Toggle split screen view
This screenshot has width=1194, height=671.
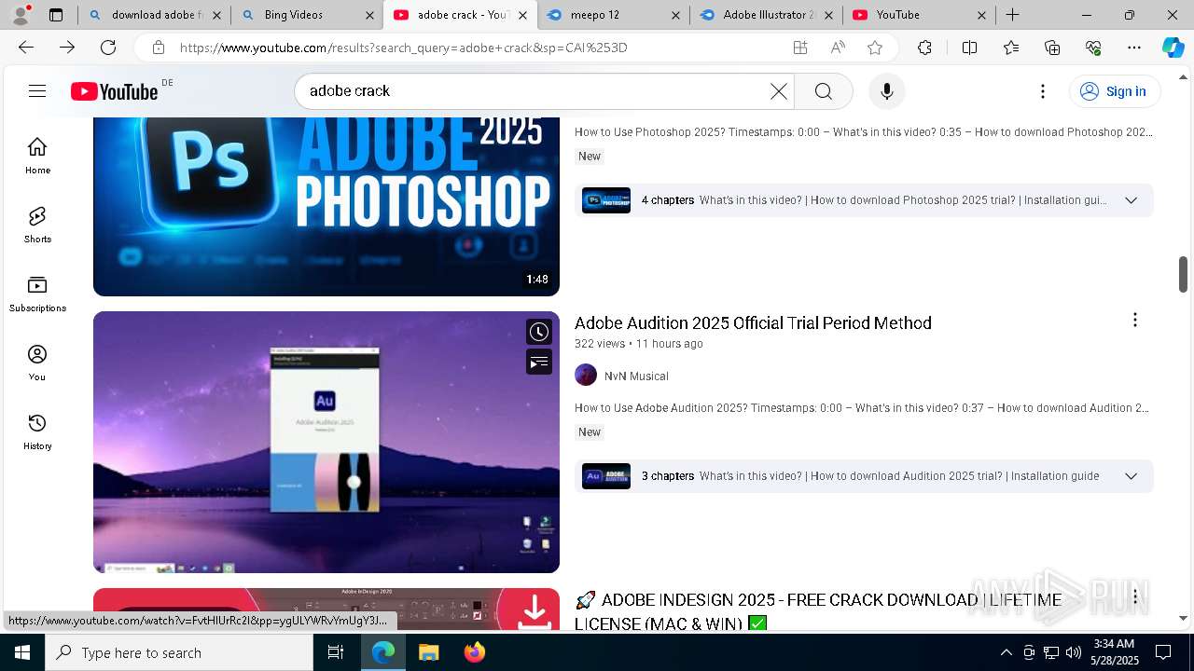[969, 48]
